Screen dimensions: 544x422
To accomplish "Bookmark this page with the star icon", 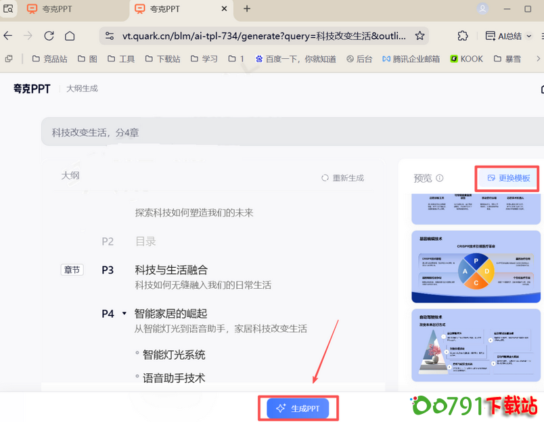I will [420, 36].
